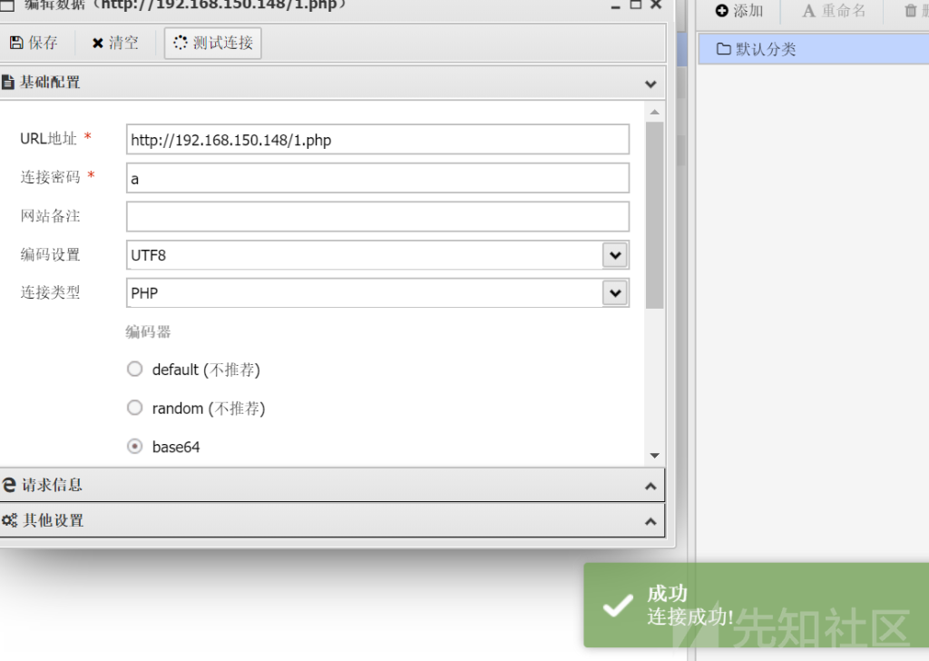The height and width of the screenshot is (661, 929).
Task: Click the disk icon on the 保存 button
Action: coord(18,42)
